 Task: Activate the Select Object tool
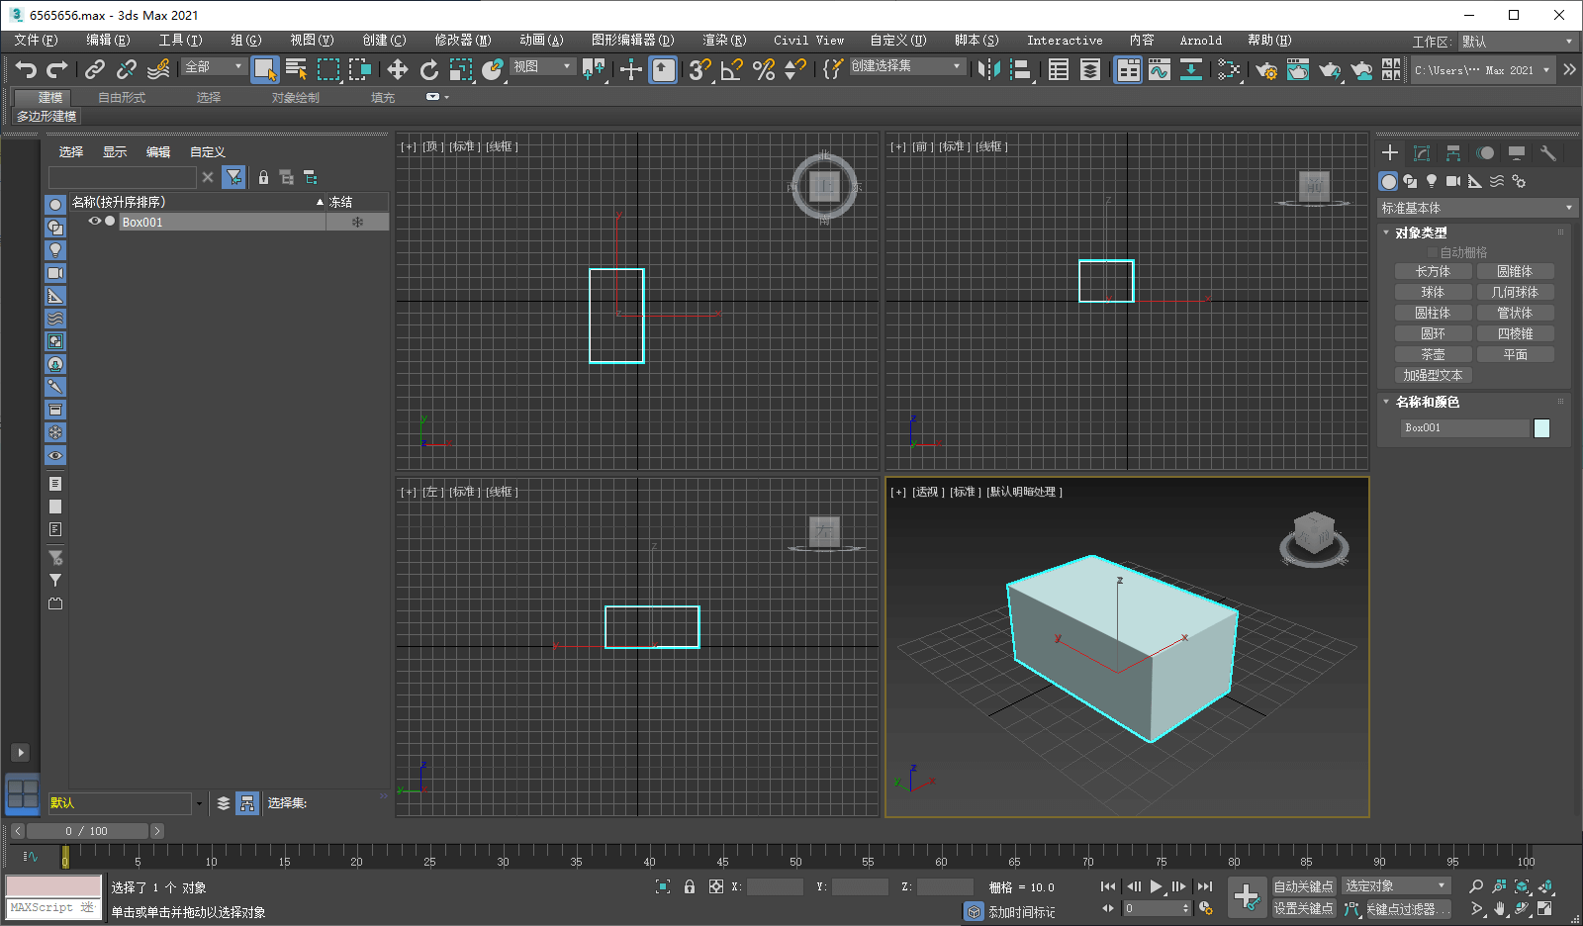point(265,69)
